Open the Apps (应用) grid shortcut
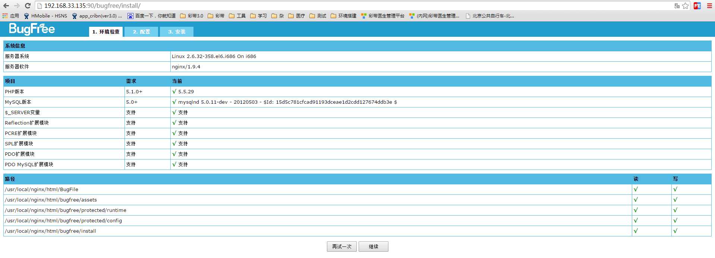 pos(10,16)
